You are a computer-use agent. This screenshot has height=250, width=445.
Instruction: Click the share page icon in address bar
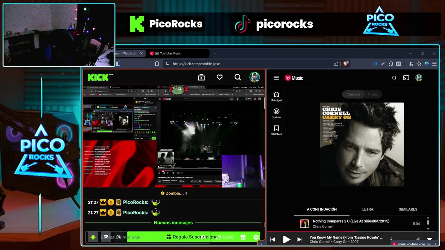(x=336, y=64)
